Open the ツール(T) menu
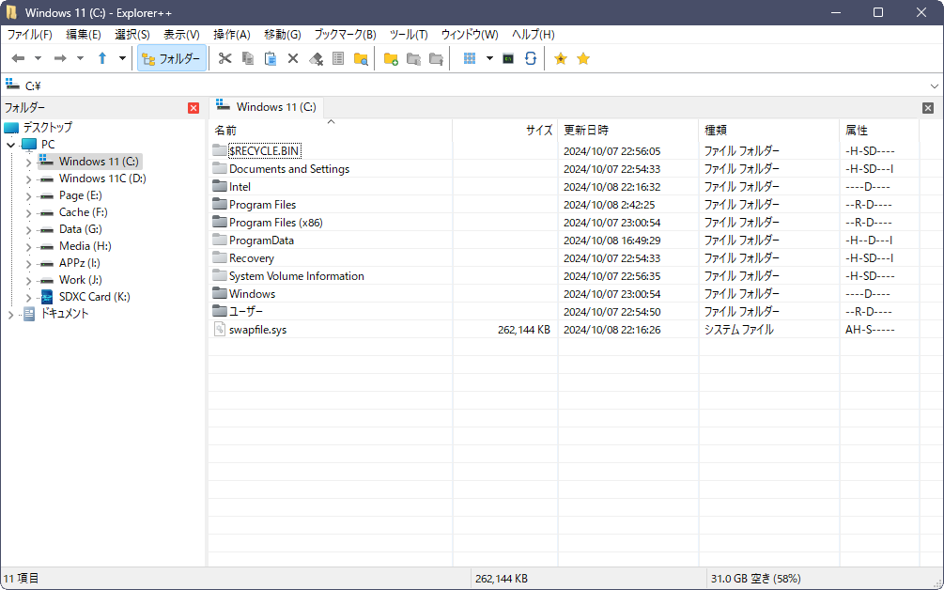This screenshot has width=944, height=590. pyautogui.click(x=409, y=35)
